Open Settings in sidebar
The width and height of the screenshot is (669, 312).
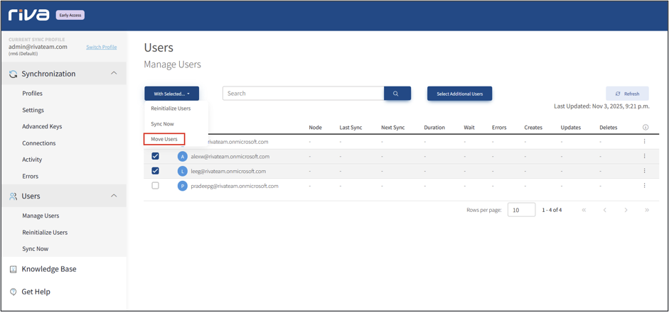click(33, 110)
